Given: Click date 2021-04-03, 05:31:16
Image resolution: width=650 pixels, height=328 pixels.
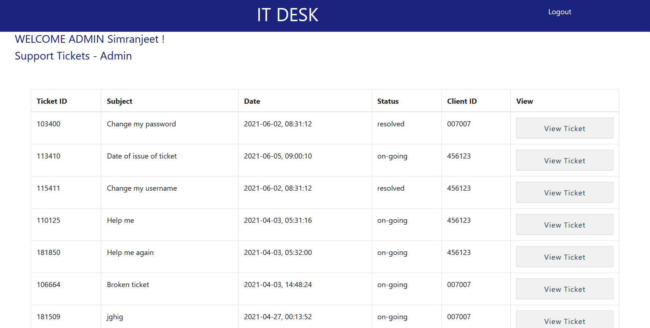Looking at the screenshot, I should [x=278, y=220].
